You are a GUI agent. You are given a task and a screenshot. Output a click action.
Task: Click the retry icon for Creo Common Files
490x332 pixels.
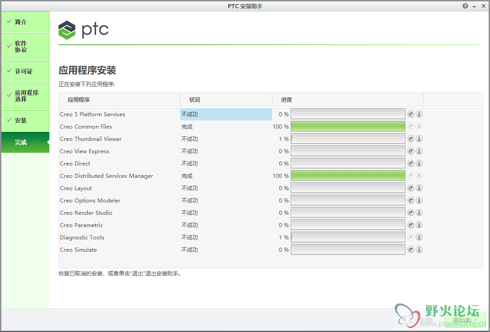[411, 126]
